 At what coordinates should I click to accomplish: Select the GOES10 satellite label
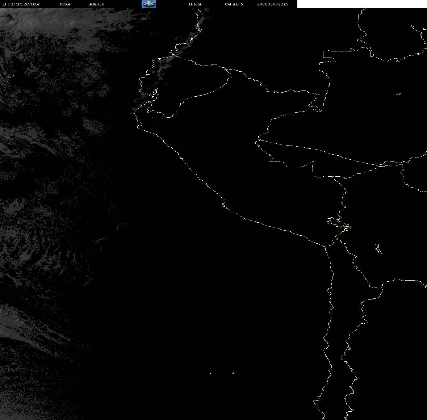pyautogui.click(x=96, y=4)
